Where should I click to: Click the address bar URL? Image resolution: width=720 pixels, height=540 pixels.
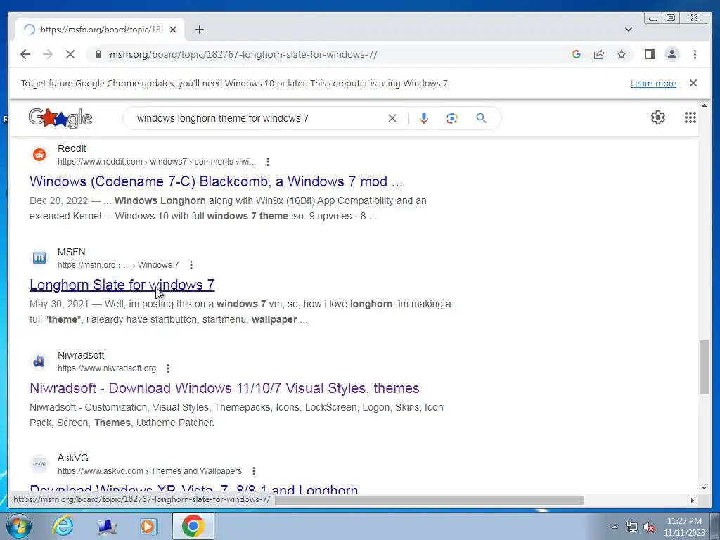[x=243, y=54]
